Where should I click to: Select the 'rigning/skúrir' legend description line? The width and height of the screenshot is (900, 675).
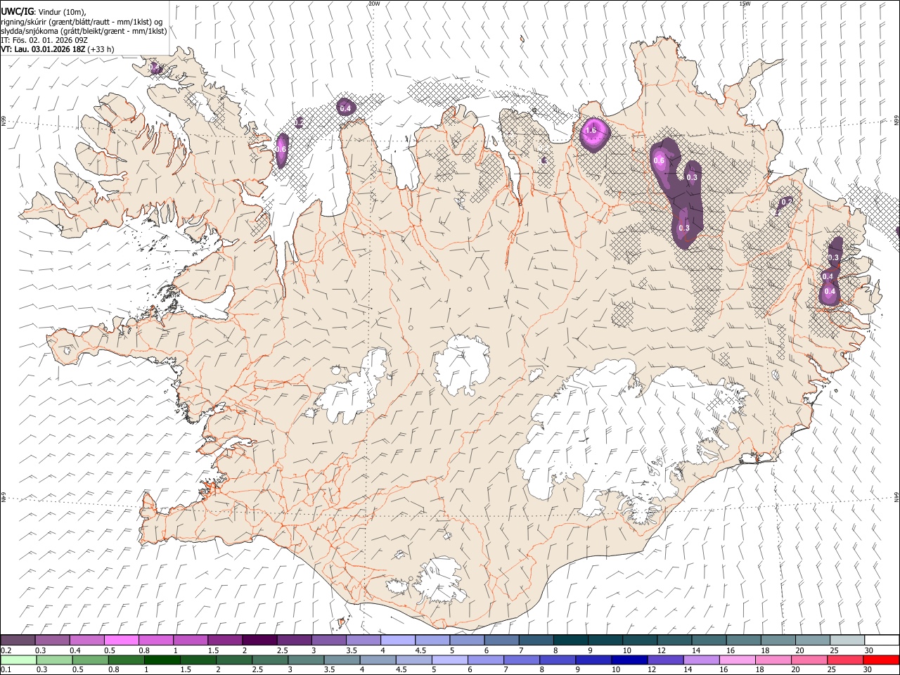point(82,22)
